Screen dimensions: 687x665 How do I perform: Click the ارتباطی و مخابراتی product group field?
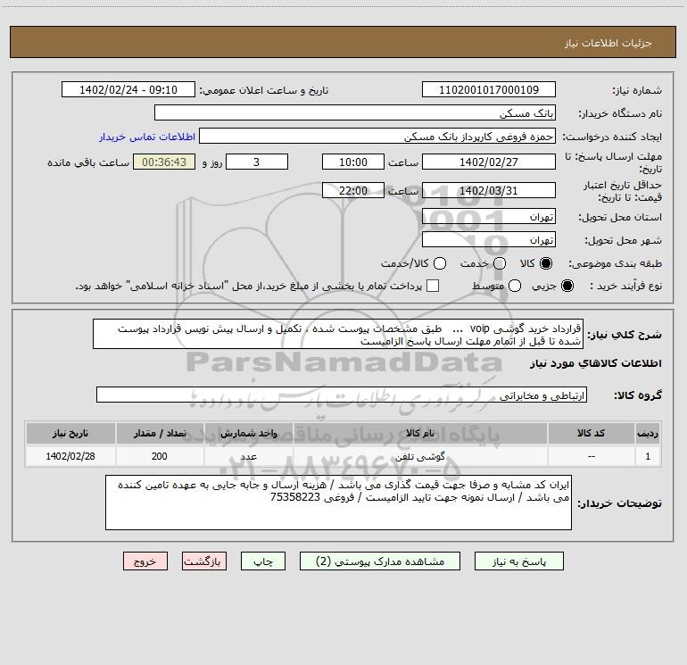342,395
